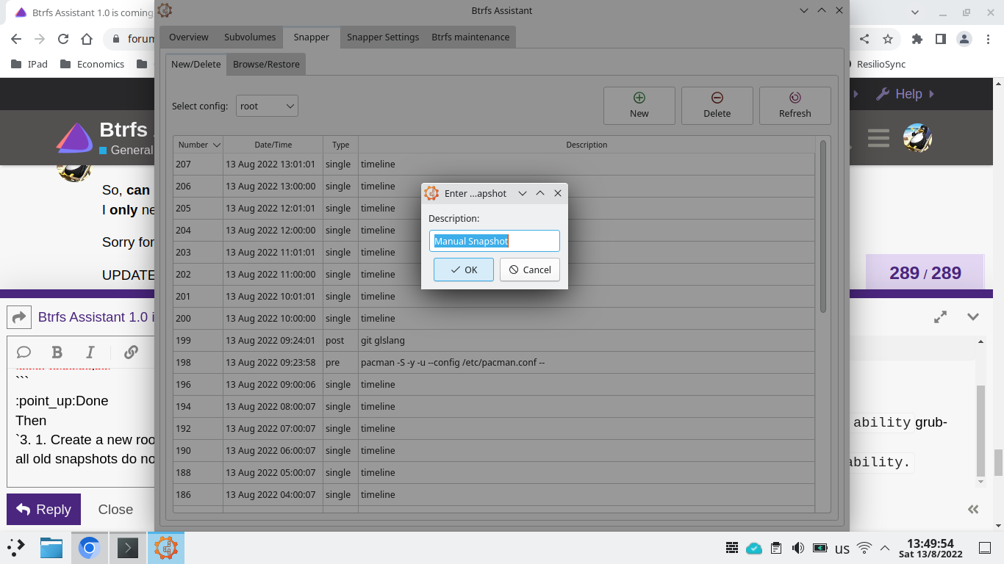Open the IPad bookmarks folder
The image size is (1004, 564).
pyautogui.click(x=29, y=64)
